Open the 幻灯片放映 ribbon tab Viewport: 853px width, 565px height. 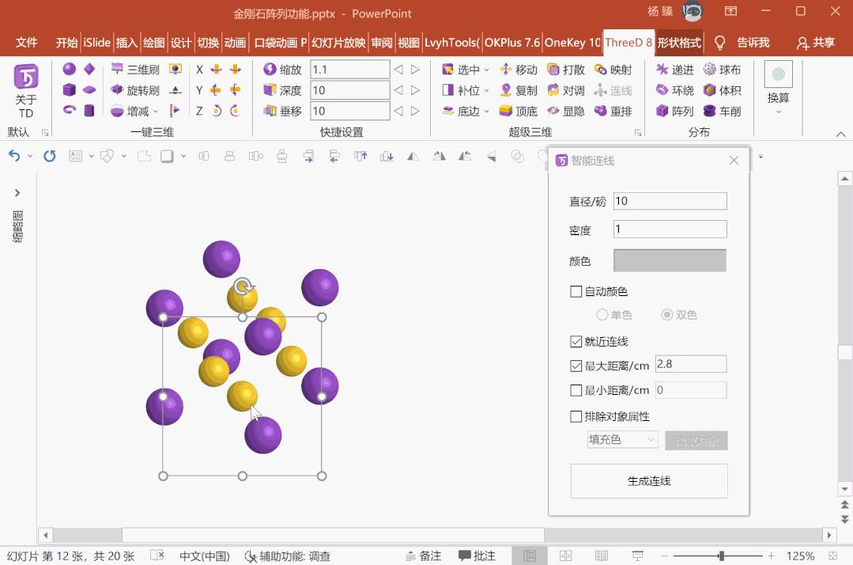click(x=337, y=43)
